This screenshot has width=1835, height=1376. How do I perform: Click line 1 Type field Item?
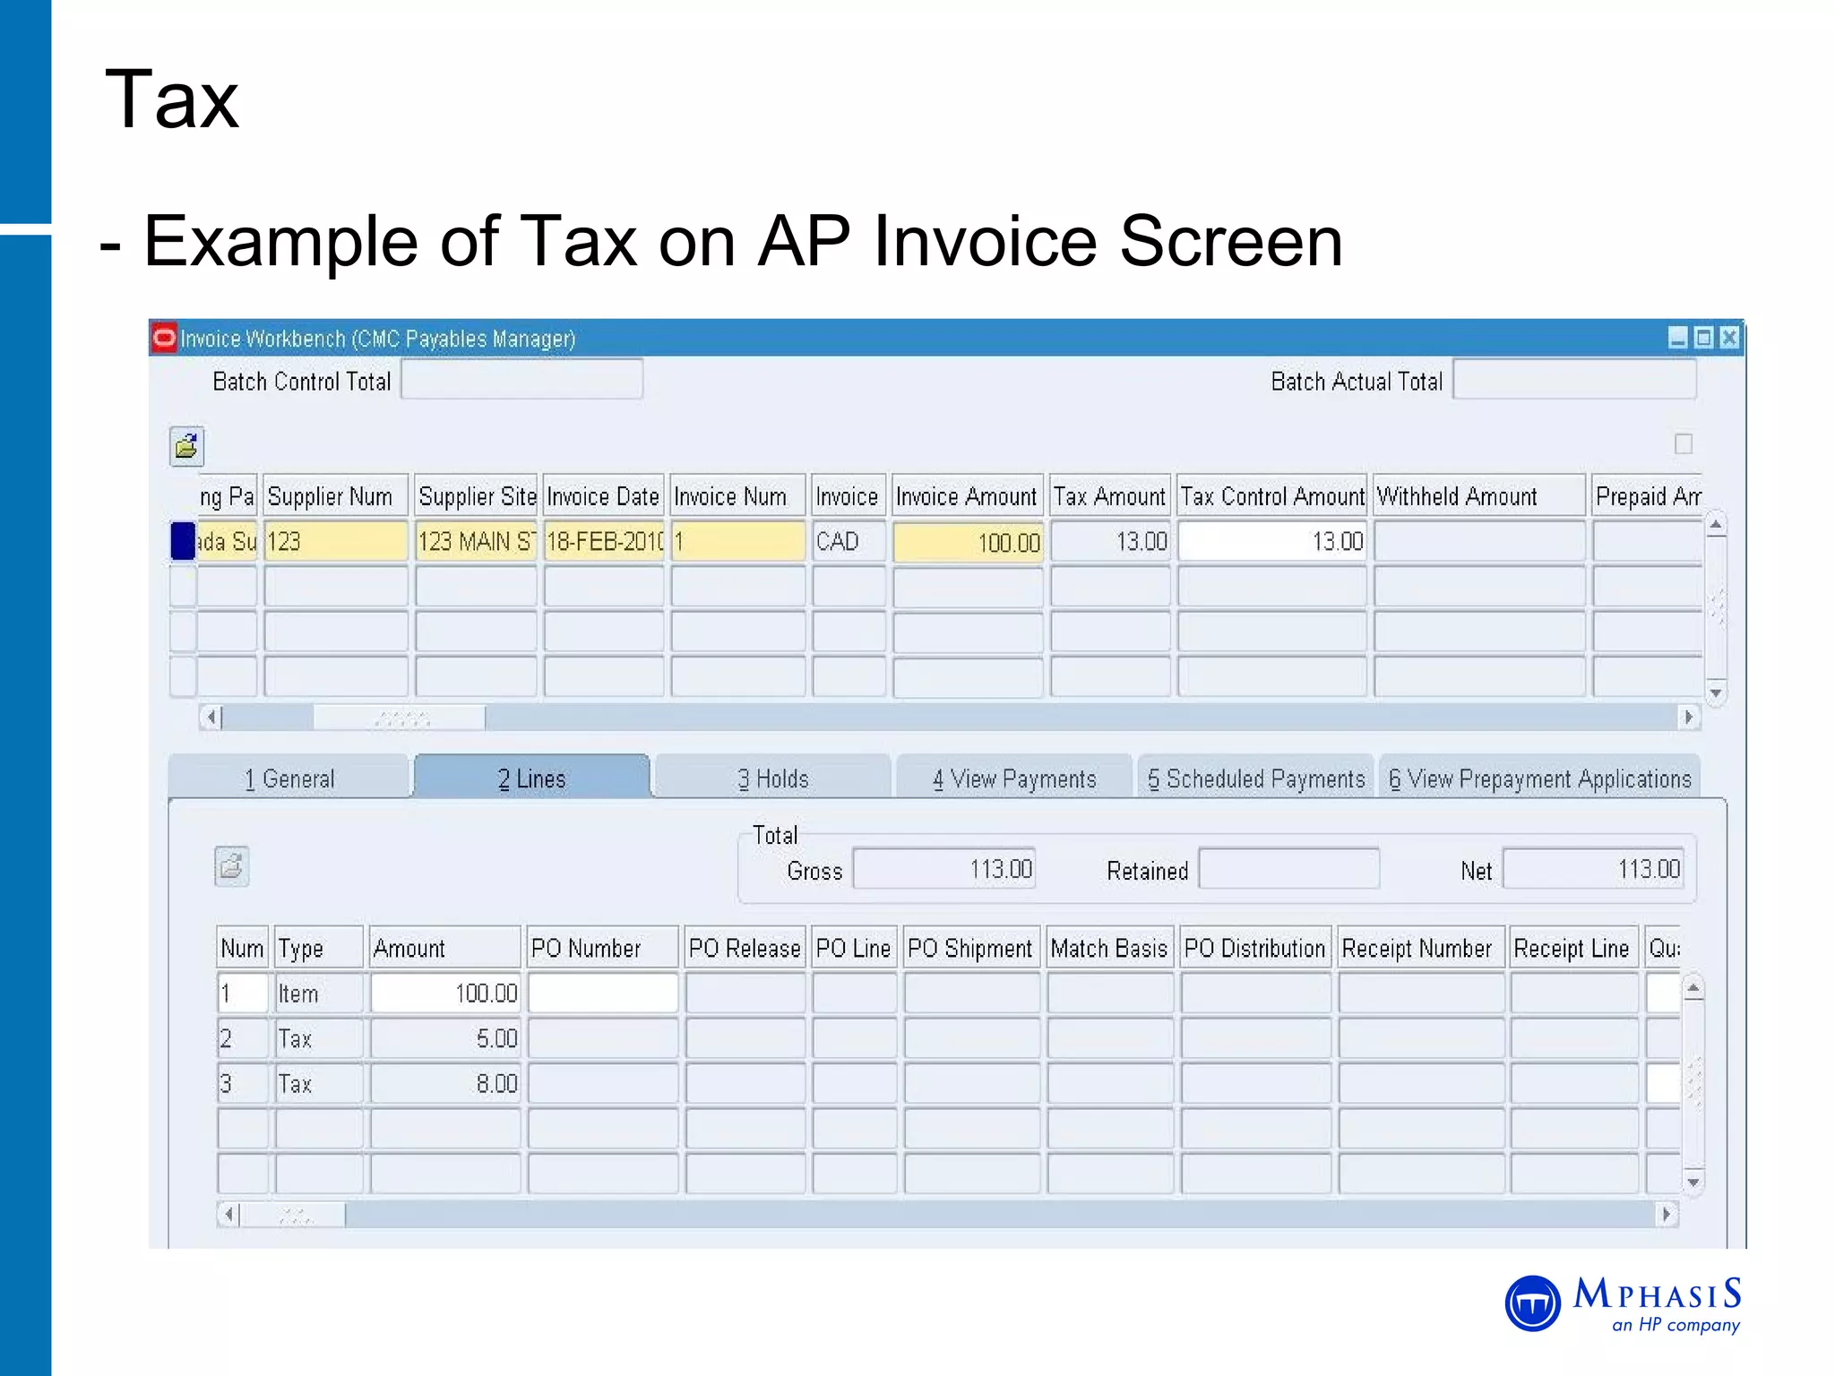(319, 993)
